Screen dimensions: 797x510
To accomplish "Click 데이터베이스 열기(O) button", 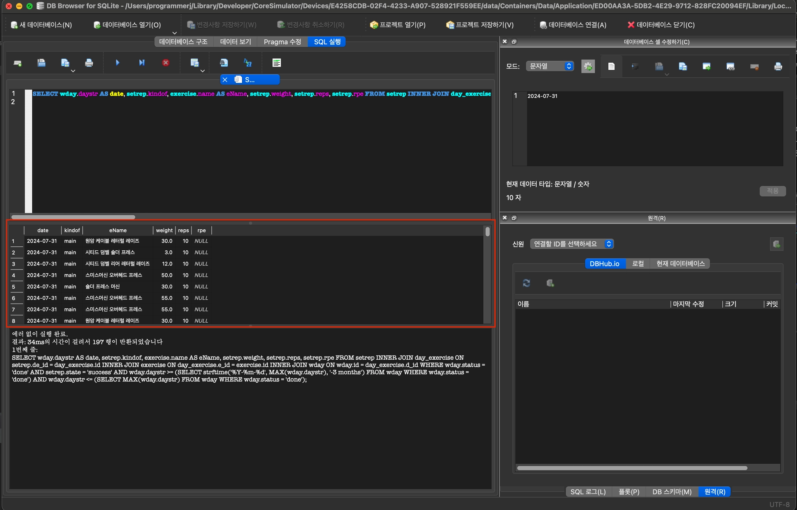I will (127, 25).
